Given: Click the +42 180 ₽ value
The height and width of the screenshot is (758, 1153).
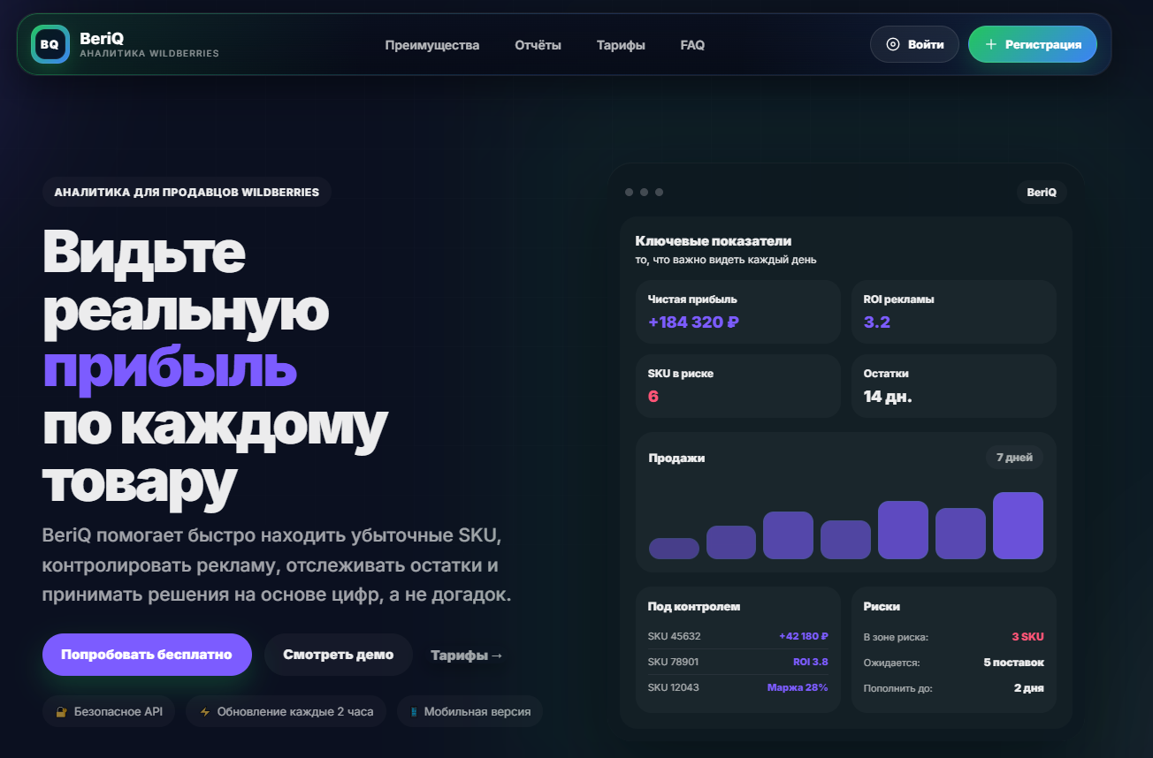Looking at the screenshot, I should click(x=804, y=636).
